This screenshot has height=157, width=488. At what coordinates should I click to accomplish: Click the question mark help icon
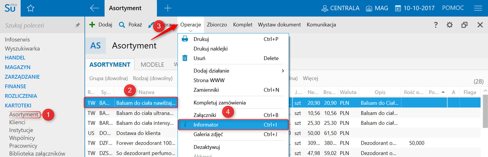point(436,25)
